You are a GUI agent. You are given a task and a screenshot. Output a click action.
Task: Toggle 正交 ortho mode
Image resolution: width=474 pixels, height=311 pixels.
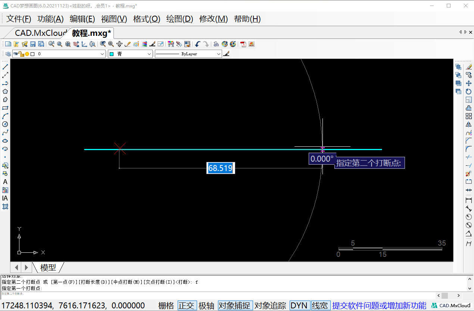pyautogui.click(x=187, y=305)
